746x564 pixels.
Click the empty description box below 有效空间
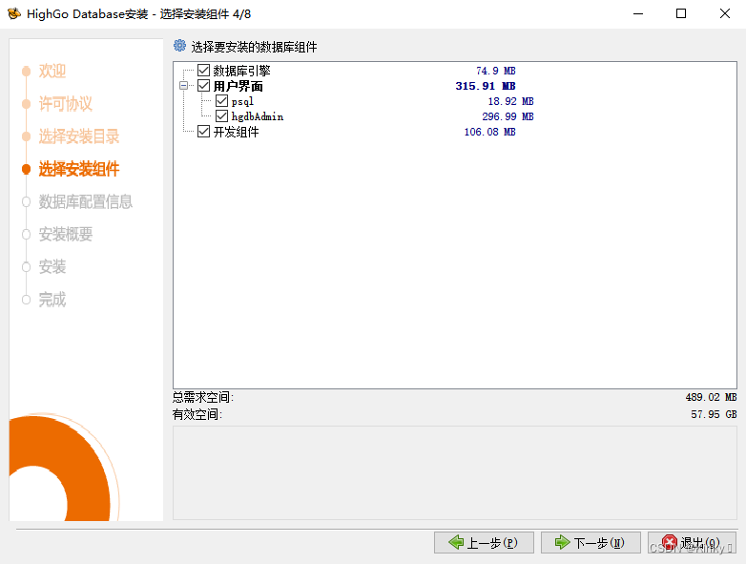455,472
